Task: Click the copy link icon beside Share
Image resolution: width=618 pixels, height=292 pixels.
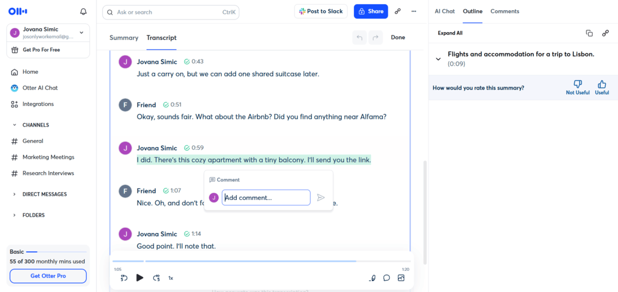Action: coord(397,12)
